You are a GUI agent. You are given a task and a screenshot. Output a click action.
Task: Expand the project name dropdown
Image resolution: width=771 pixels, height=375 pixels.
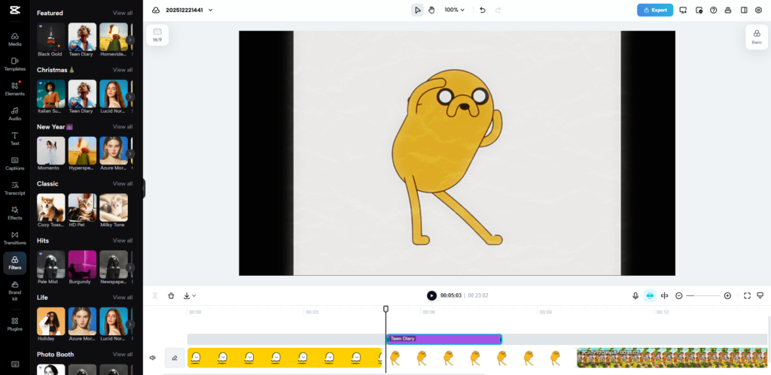[211, 10]
